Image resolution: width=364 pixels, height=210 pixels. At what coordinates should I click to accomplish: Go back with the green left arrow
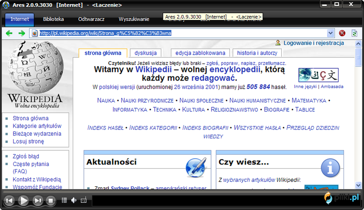tap(9, 33)
